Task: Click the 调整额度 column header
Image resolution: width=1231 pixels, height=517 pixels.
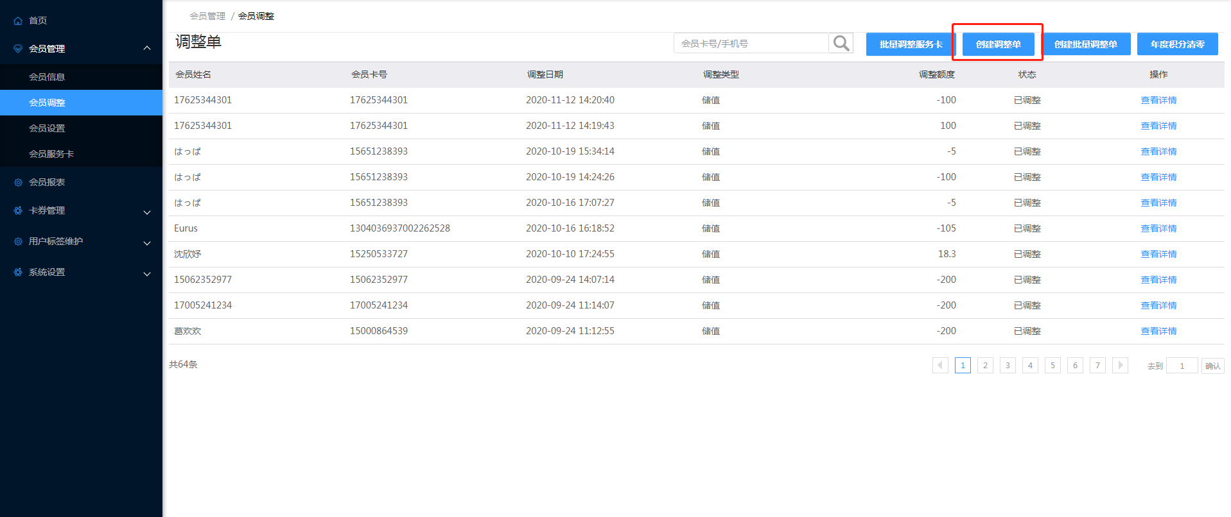Action: tap(937, 74)
